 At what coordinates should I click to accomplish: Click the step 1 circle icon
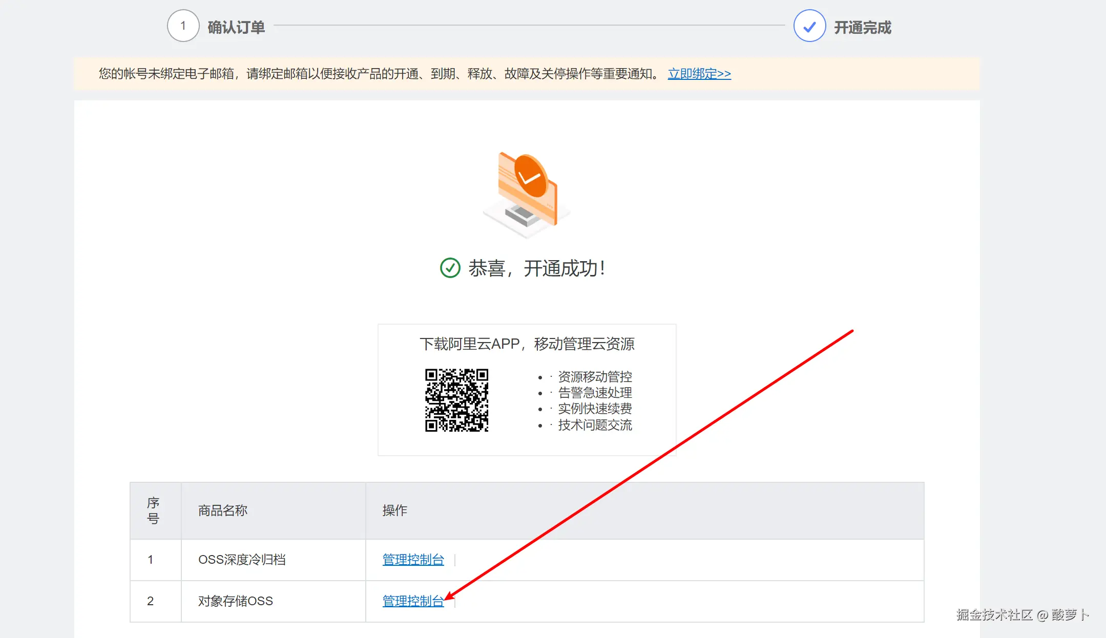(183, 26)
